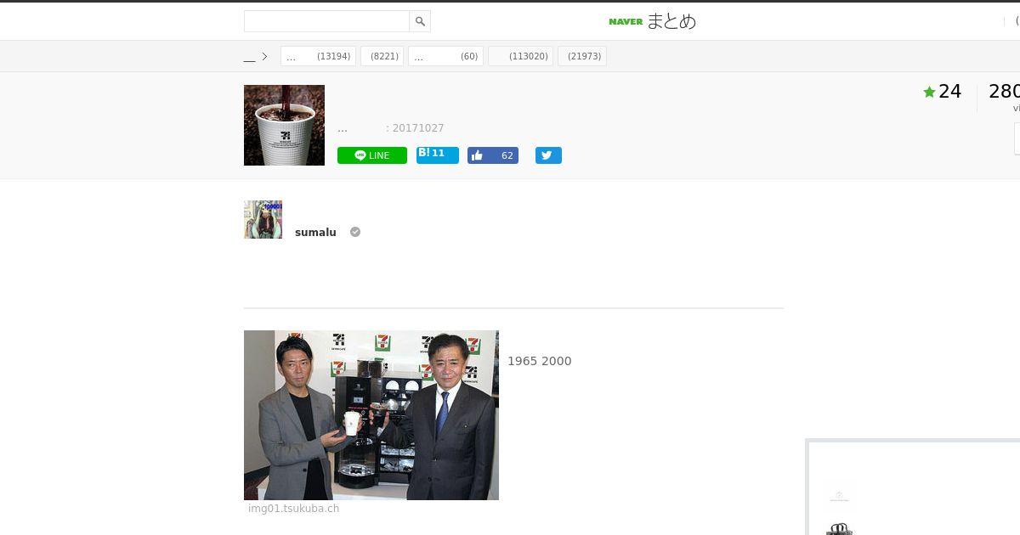Open the category tag with count 8221
Screen dimensions: 1020x535
(382, 57)
